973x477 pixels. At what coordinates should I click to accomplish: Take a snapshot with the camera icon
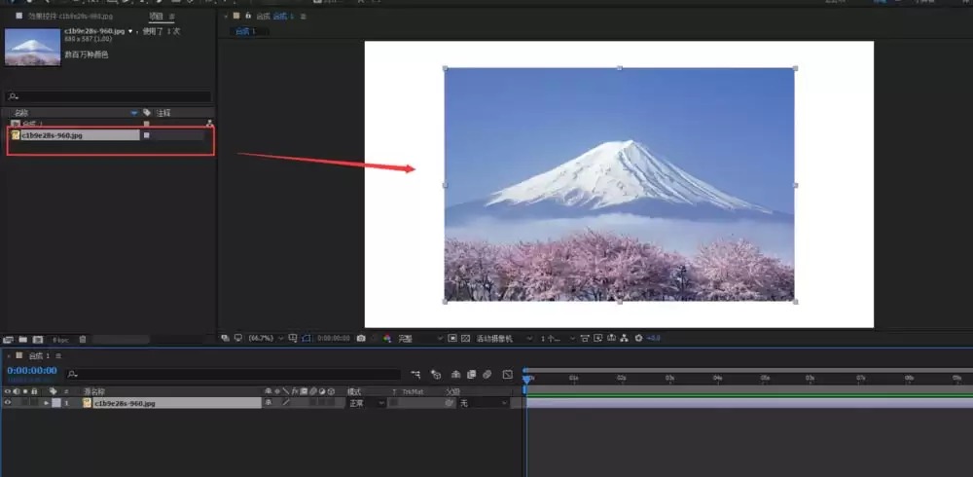point(361,339)
